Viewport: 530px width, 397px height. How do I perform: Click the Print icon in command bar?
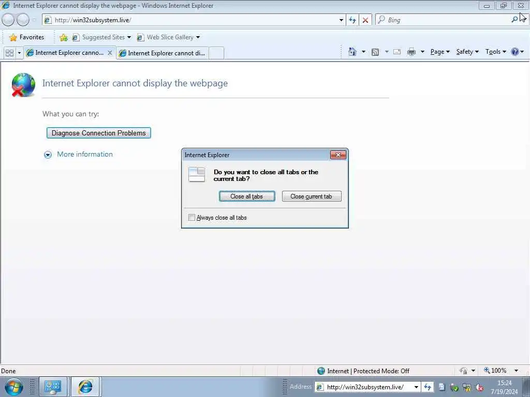click(411, 52)
